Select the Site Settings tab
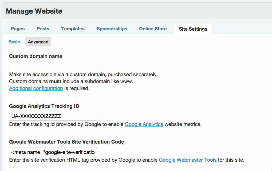 (x=193, y=29)
